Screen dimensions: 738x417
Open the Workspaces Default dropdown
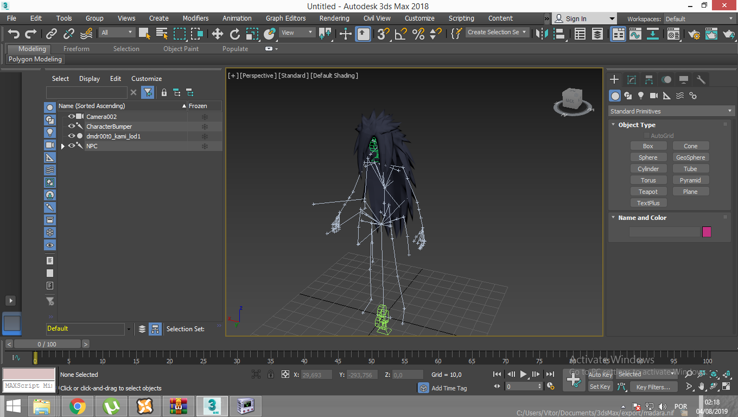click(x=699, y=18)
